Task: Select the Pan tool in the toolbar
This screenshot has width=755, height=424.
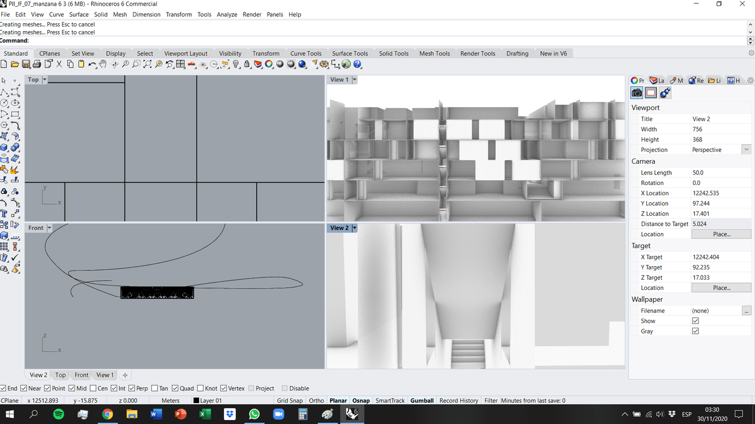Action: (103, 64)
